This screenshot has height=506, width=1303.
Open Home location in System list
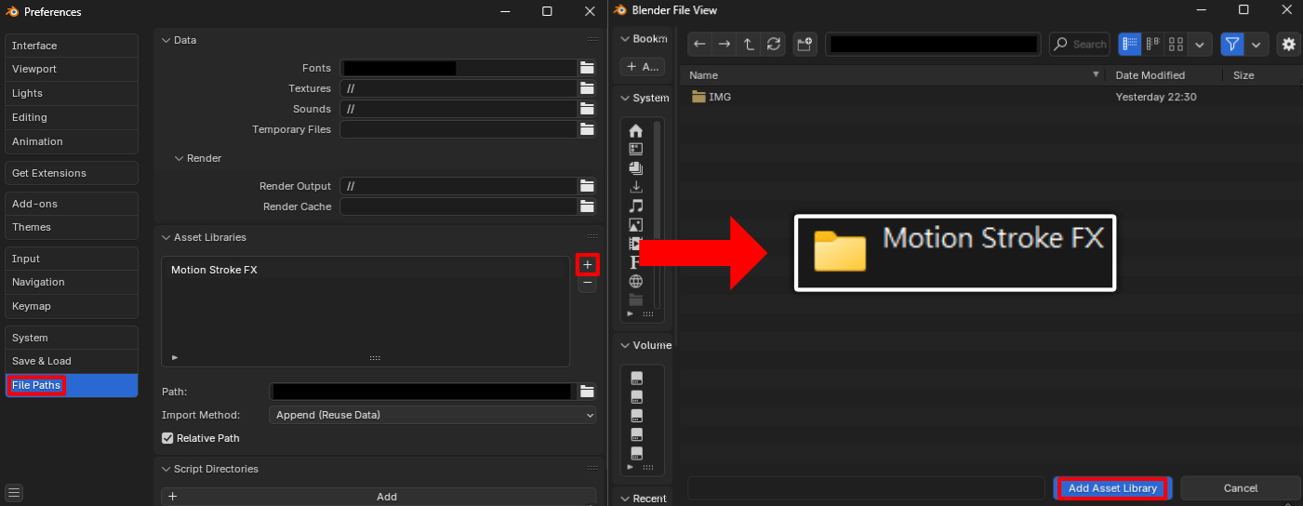coord(636,130)
